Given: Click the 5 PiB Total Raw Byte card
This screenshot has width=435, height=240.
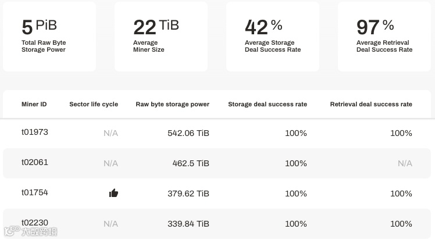Looking at the screenshot, I should 49,37.
